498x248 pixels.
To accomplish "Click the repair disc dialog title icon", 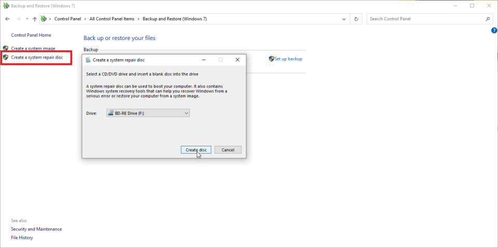I will [x=88, y=59].
